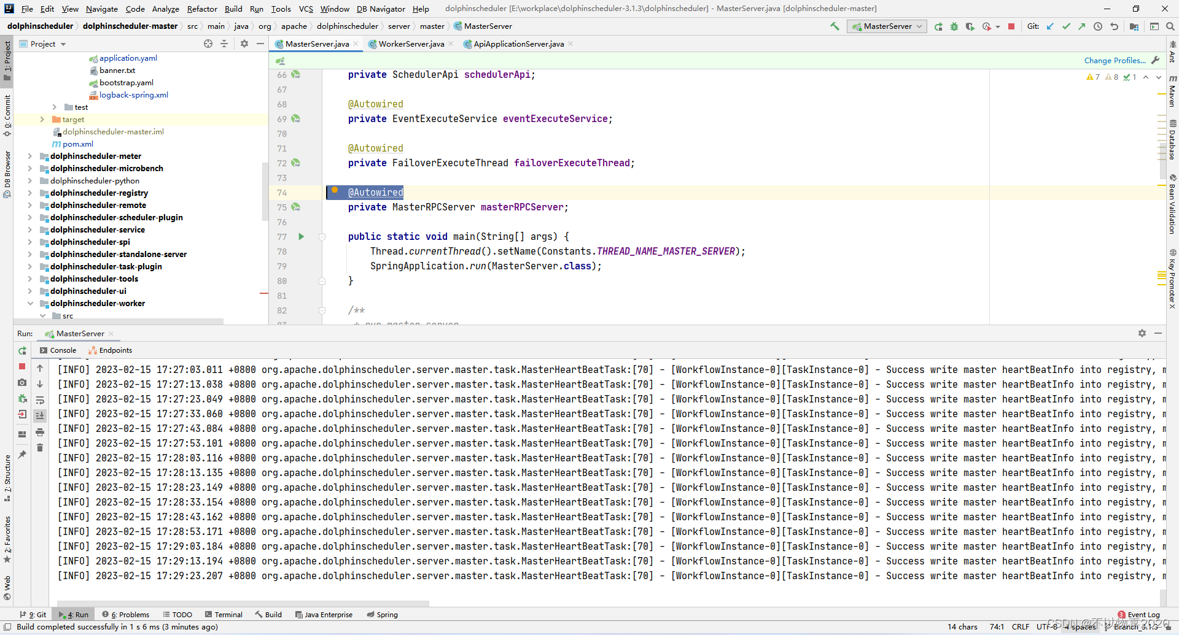
Task: Print console output with the printer icon
Action: (x=40, y=432)
